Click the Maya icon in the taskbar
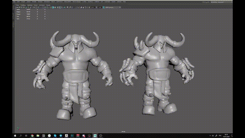 [95, 135]
